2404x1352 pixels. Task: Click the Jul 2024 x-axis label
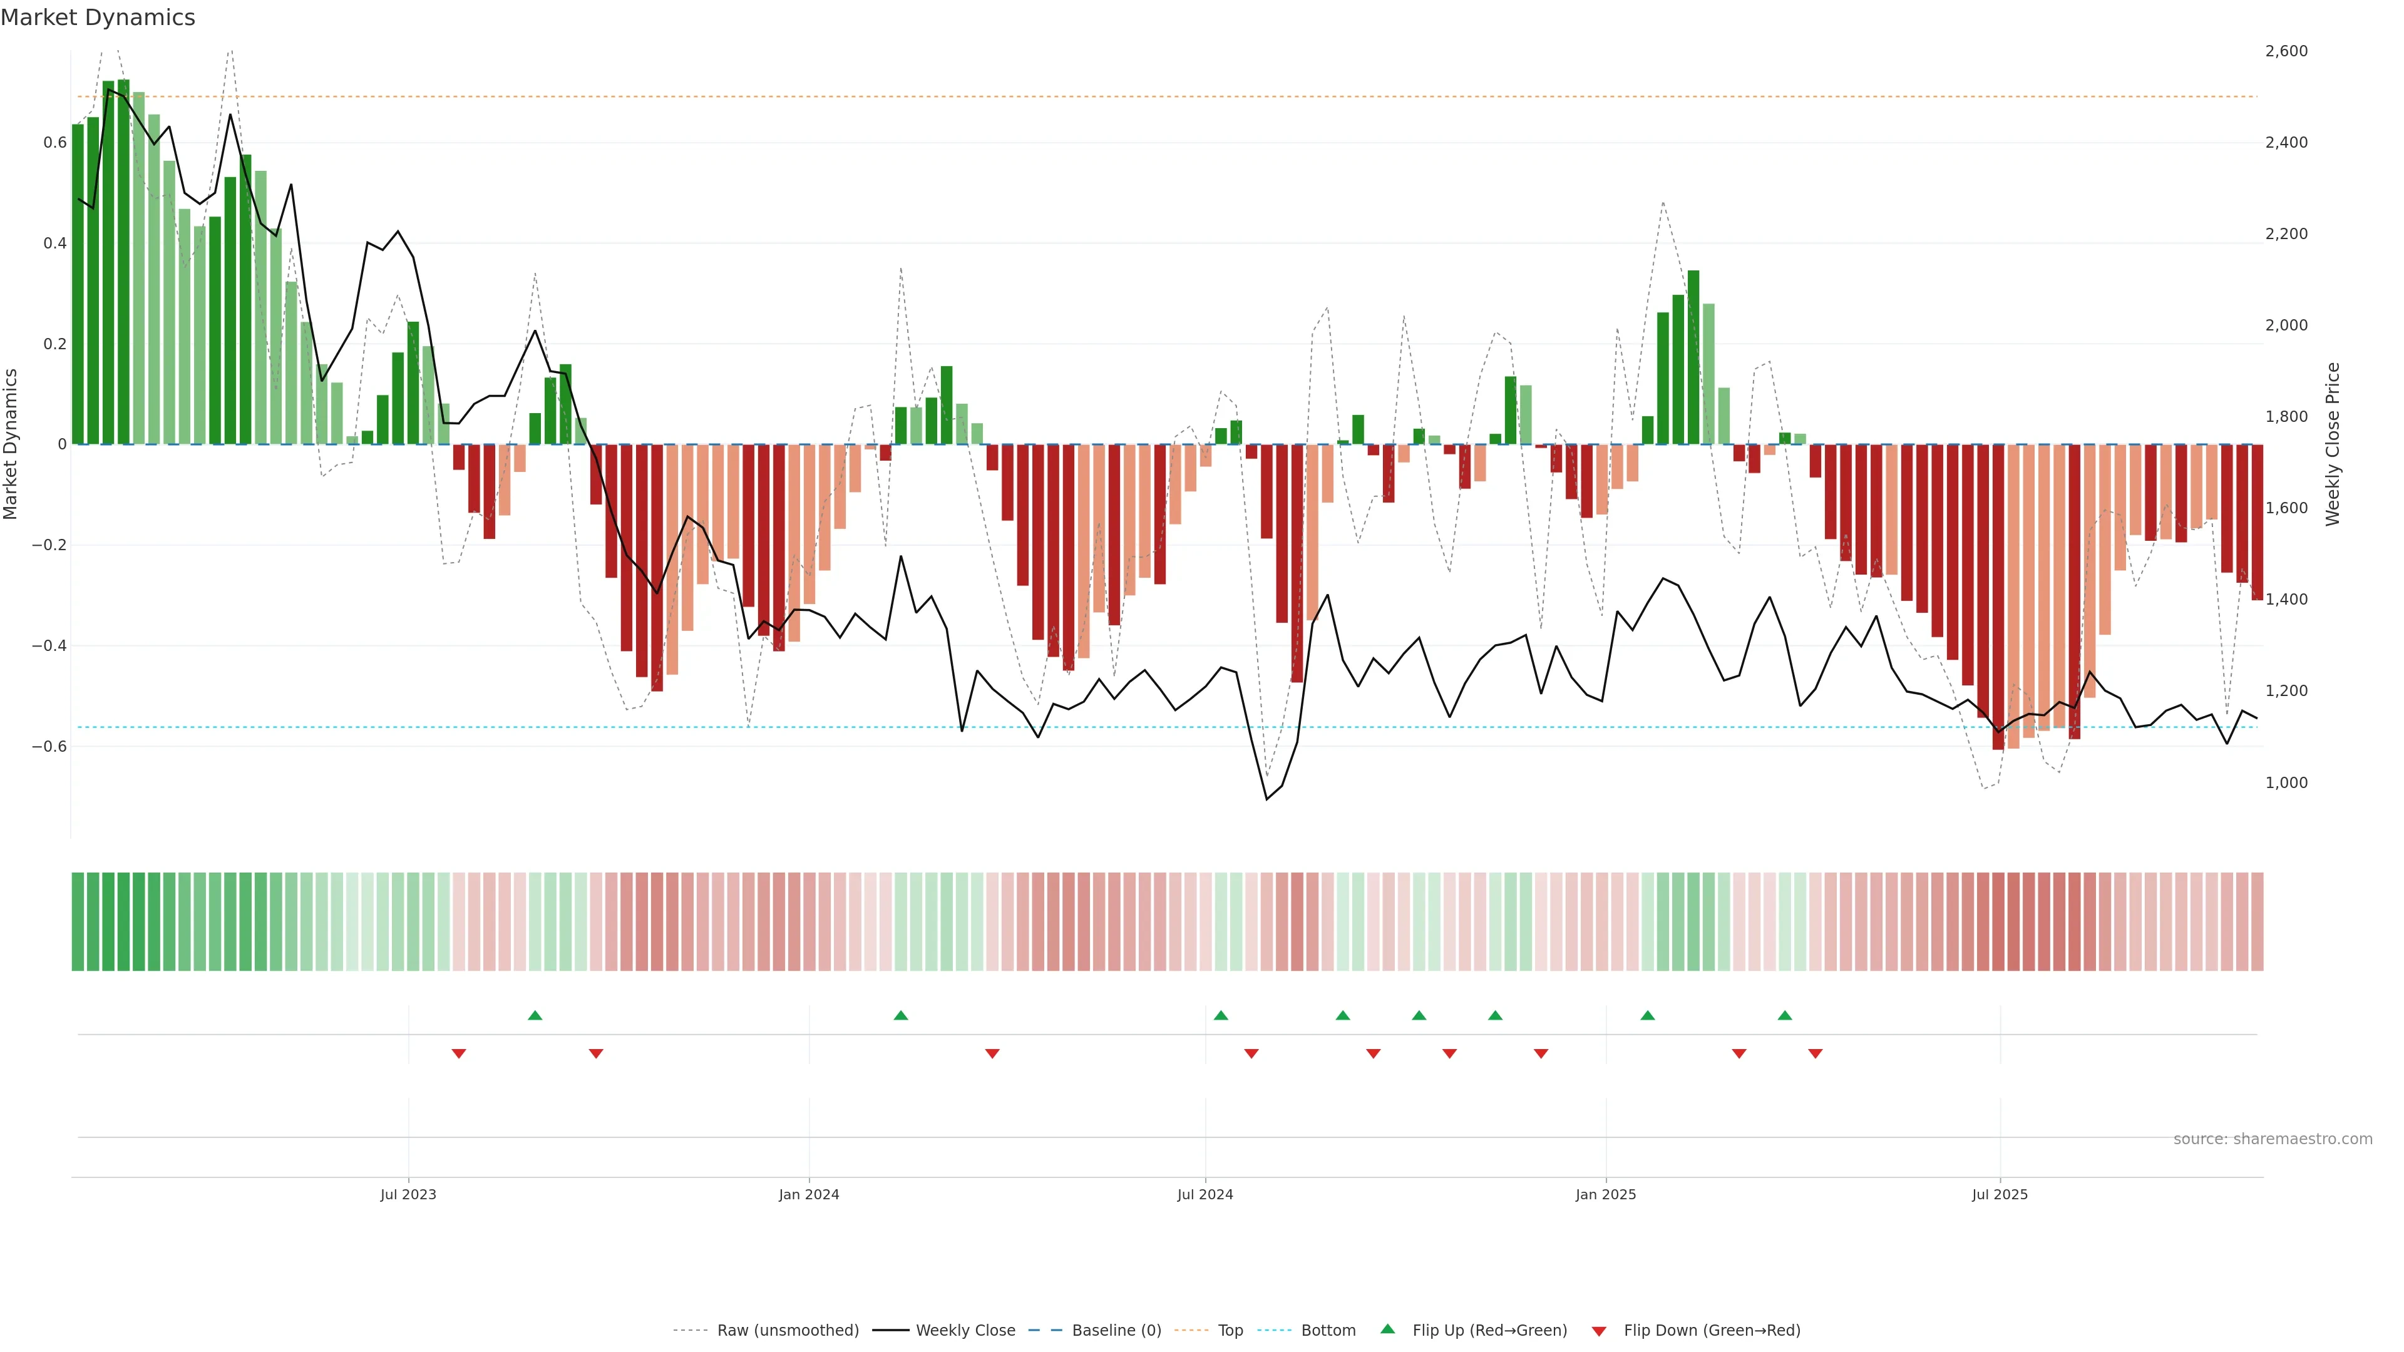click(1205, 1194)
